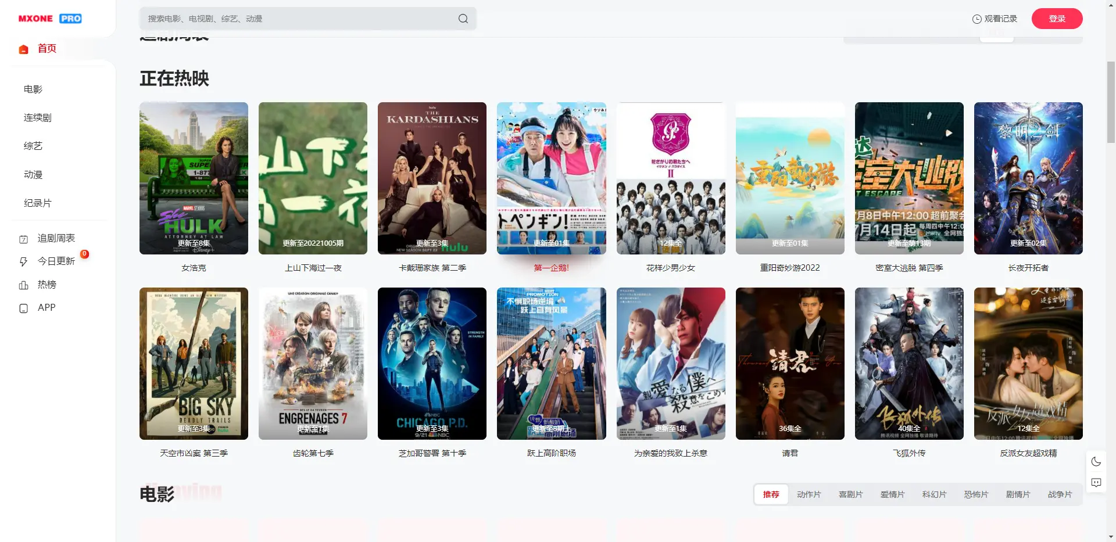
Task: Open the 女浩克 She-Hulk poster
Action: (194, 178)
